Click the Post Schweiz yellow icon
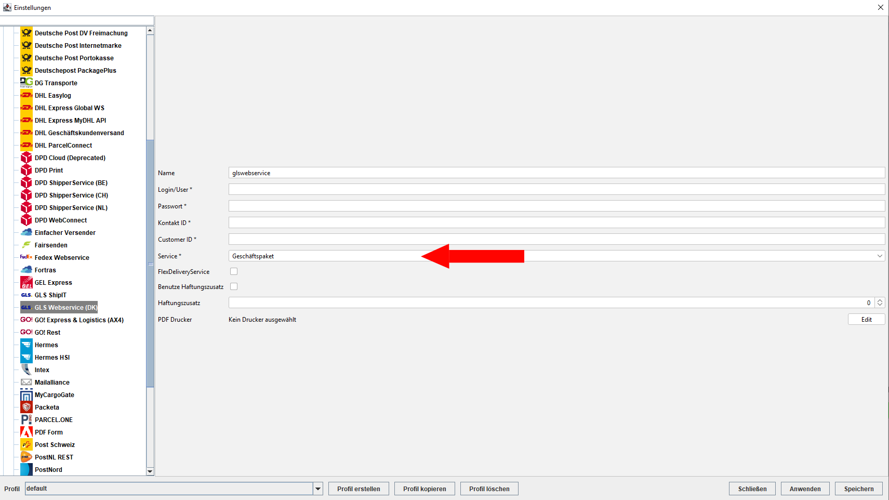 click(26, 444)
